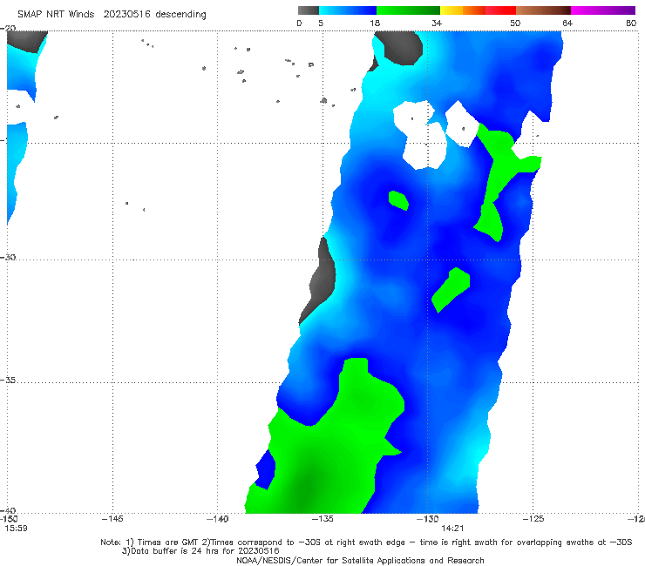Click the color bar label "64"
Image resolution: width=645 pixels, height=566 pixels.
567,24
